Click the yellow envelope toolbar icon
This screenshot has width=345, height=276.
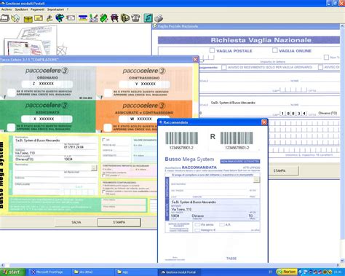pyautogui.click(x=39, y=18)
